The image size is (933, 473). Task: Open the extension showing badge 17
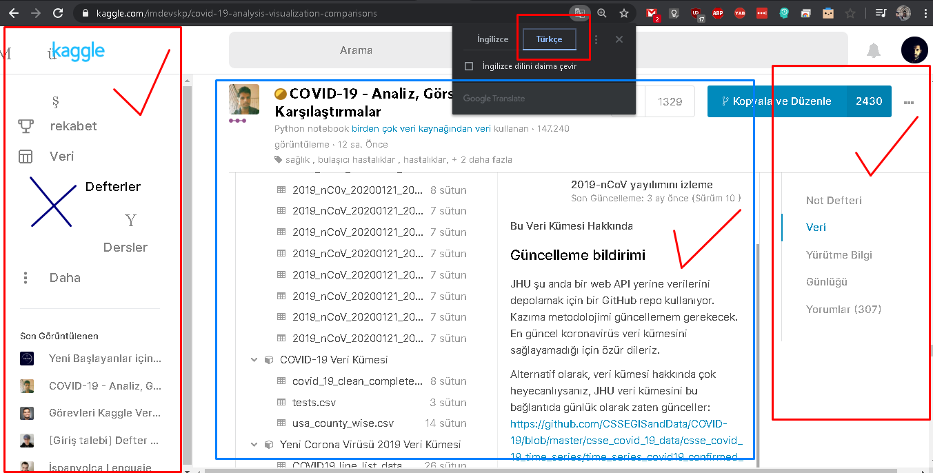click(696, 14)
